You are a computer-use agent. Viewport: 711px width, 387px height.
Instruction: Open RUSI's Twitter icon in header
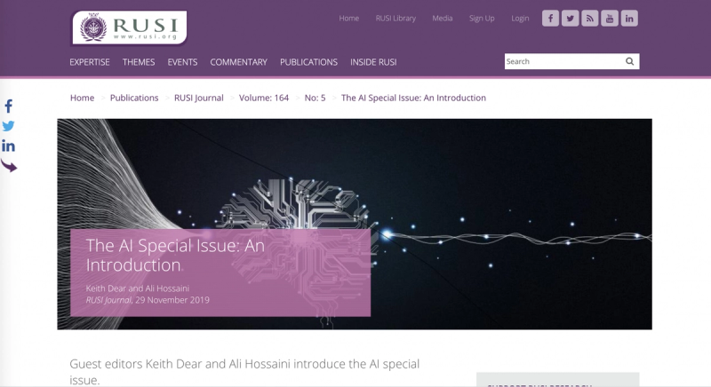[x=570, y=19]
